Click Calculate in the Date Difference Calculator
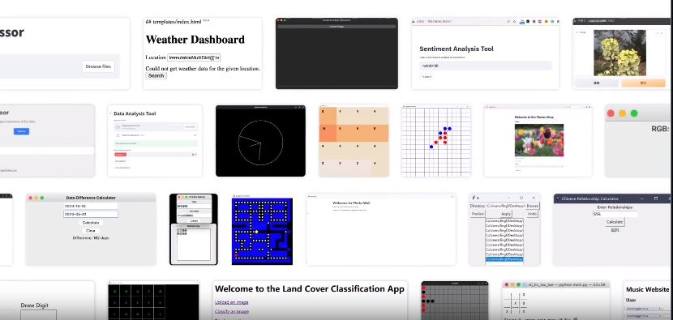Viewport: 673px width, 320px height. point(91,223)
